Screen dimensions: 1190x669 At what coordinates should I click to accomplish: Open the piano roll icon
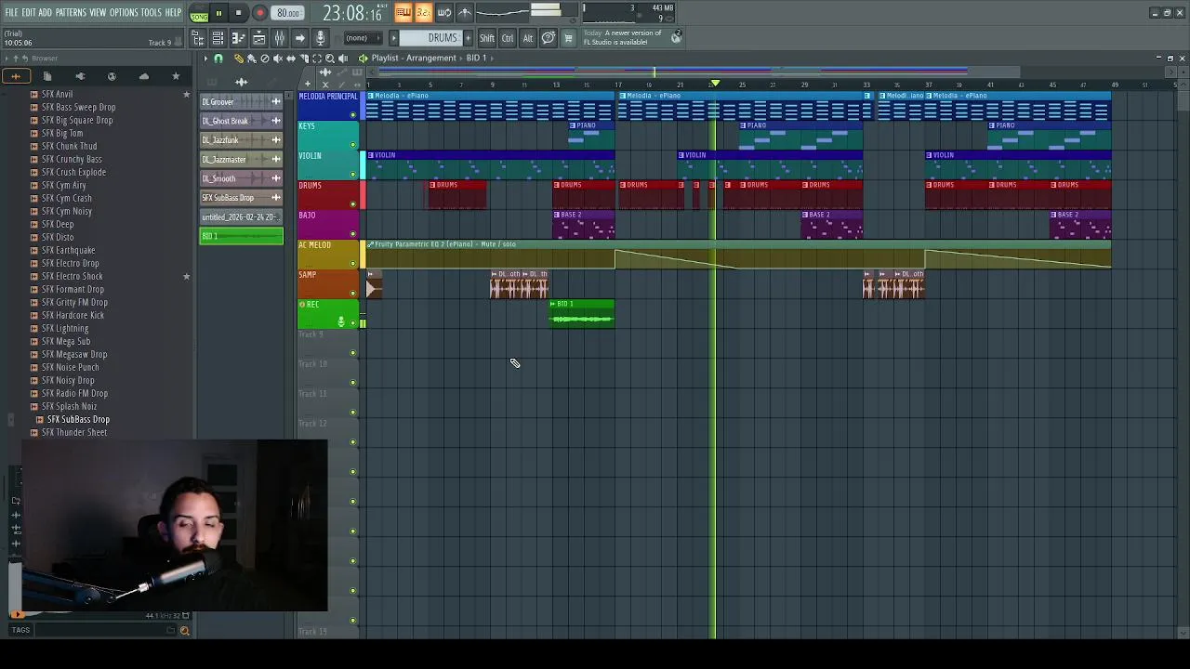point(238,38)
